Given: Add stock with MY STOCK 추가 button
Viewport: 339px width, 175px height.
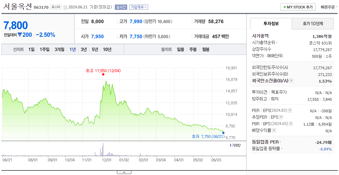Looking at the screenshot, I should point(298,7).
